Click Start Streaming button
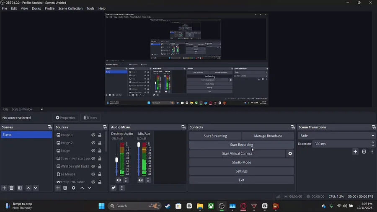The height and width of the screenshot is (212, 377). 215,136
